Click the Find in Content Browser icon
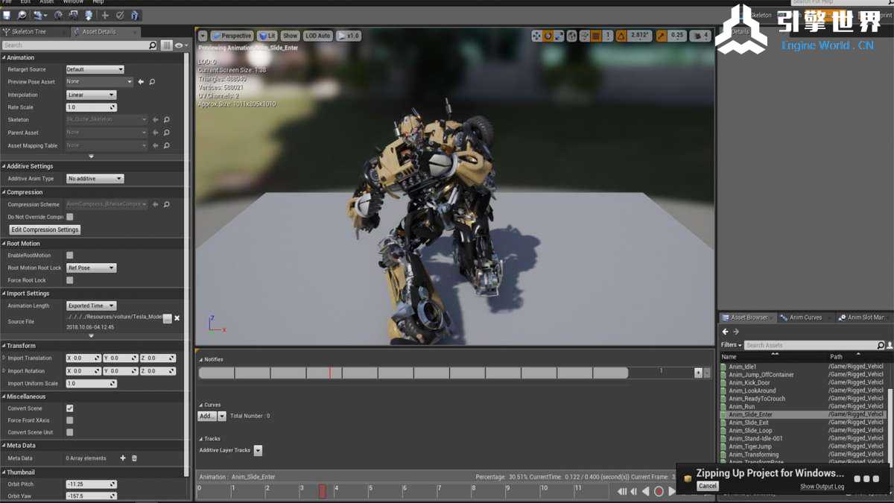Screen dimensions: 894x503 22,15
